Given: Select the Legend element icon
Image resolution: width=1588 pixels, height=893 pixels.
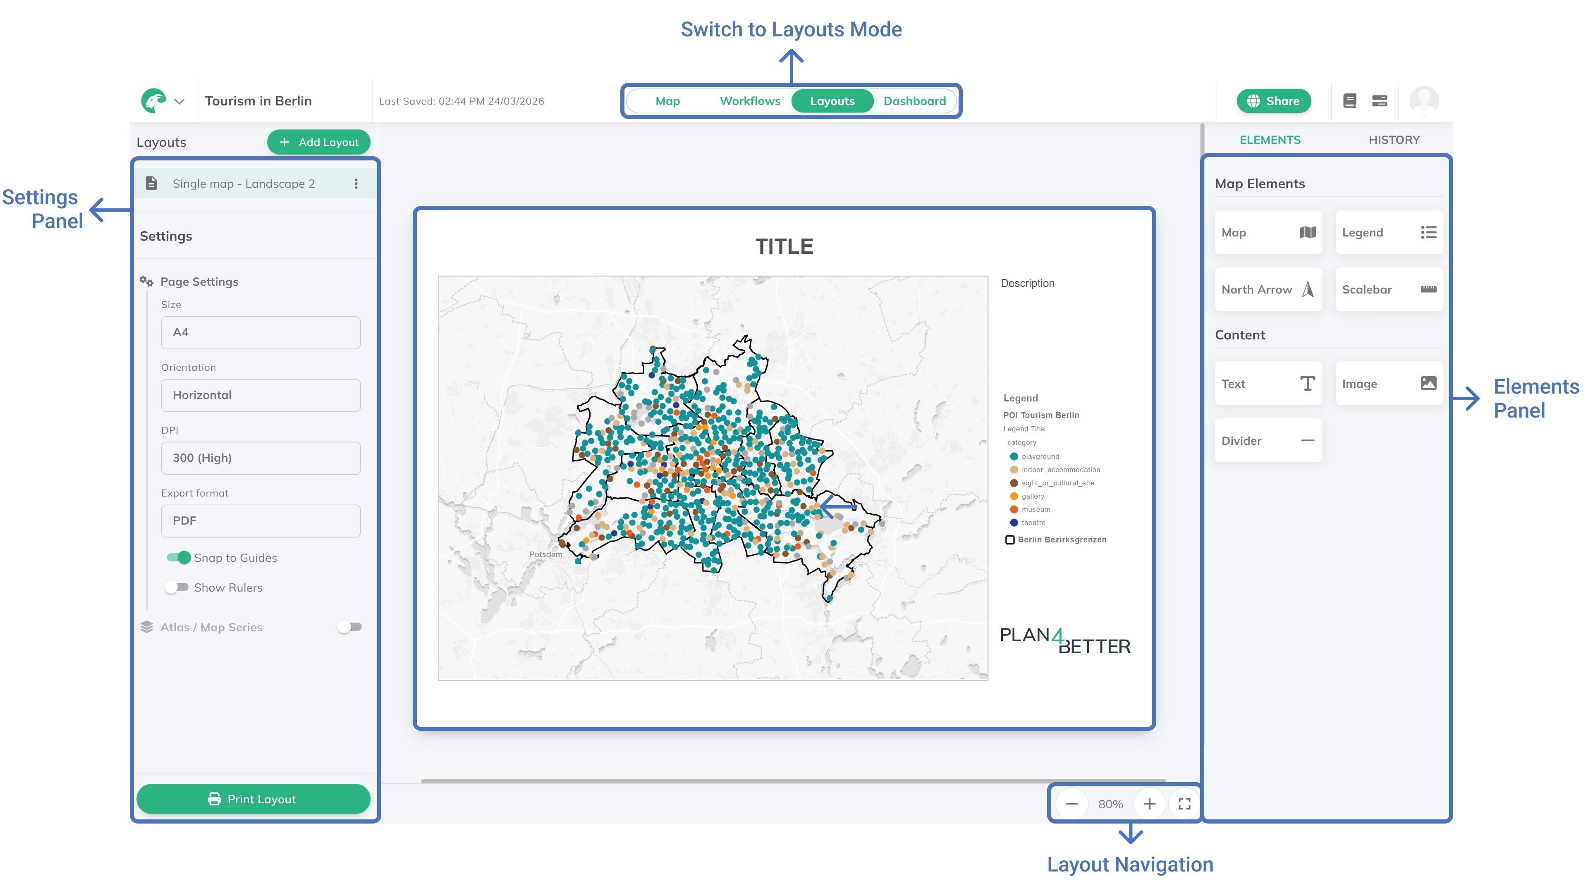Looking at the screenshot, I should click(1389, 232).
